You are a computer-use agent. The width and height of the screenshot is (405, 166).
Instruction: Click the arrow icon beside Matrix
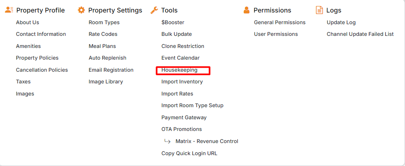pos(167,141)
